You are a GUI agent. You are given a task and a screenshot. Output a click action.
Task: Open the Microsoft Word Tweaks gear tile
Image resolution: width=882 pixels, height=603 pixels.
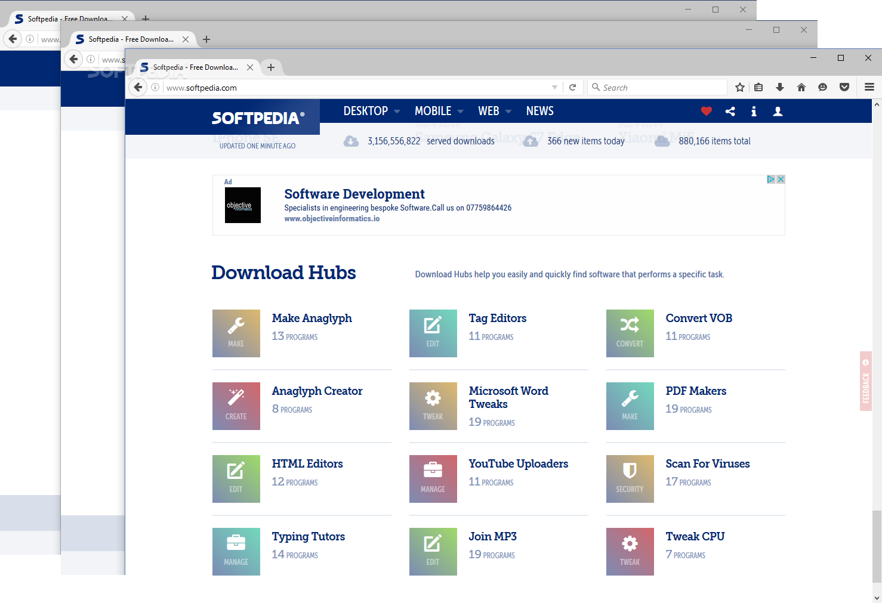click(433, 406)
